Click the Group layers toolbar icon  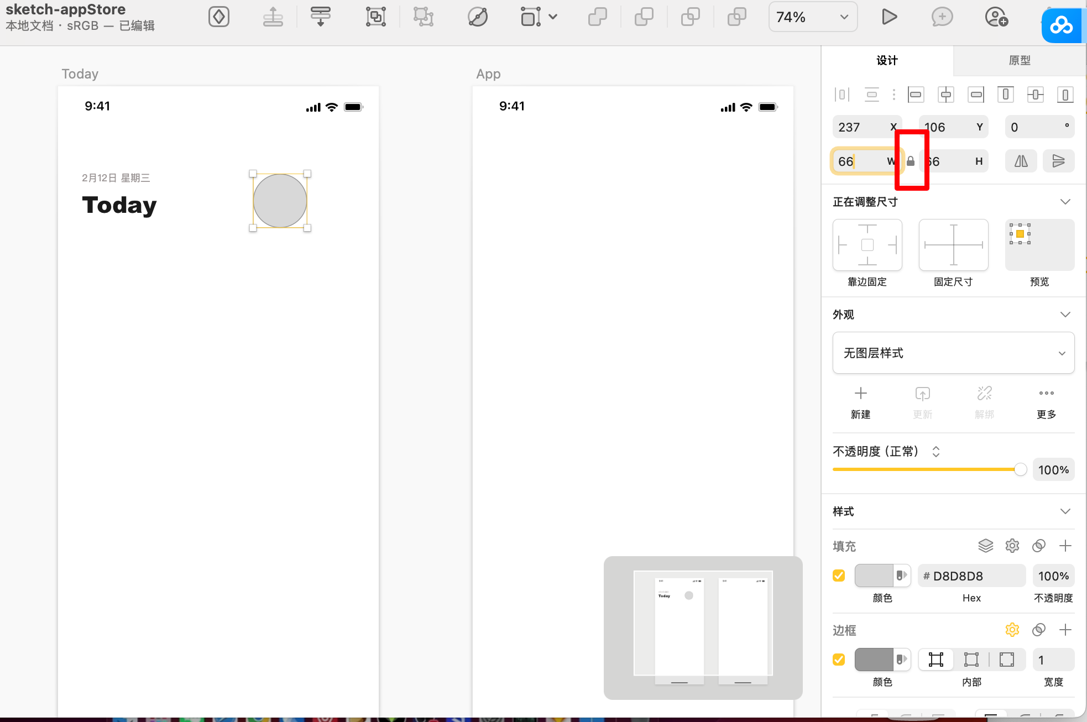375,17
